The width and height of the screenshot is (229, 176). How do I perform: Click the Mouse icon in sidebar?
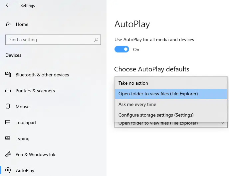8,107
